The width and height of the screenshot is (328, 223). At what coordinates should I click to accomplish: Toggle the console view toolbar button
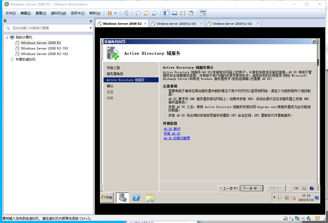[x=203, y=13]
